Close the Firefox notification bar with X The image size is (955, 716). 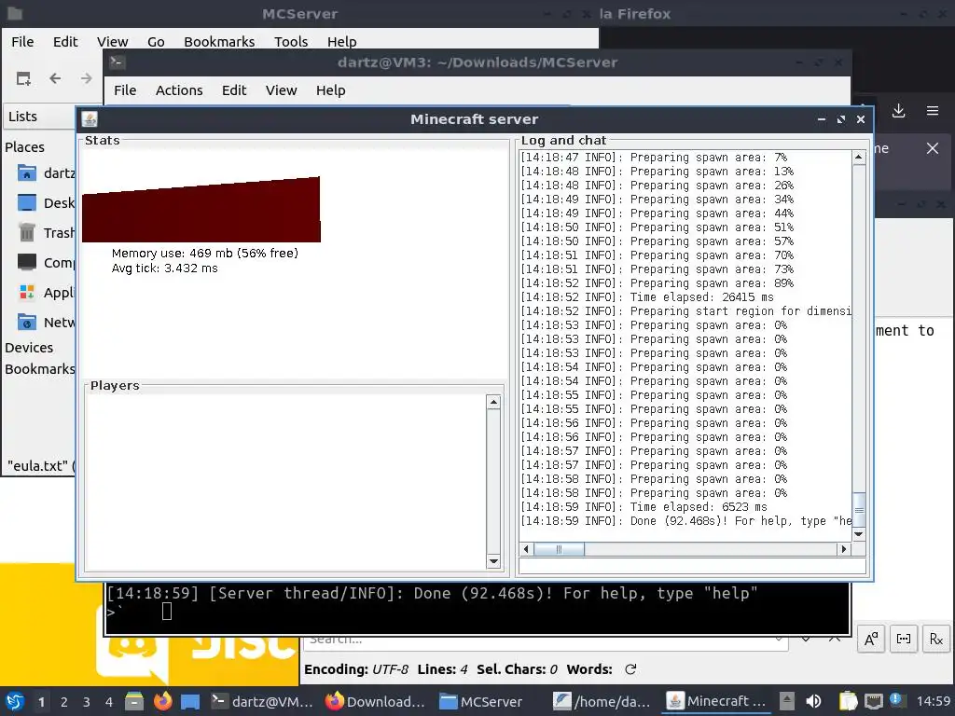click(932, 148)
